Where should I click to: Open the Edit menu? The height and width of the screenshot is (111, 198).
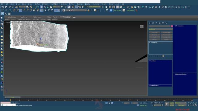click(x=7, y=4)
